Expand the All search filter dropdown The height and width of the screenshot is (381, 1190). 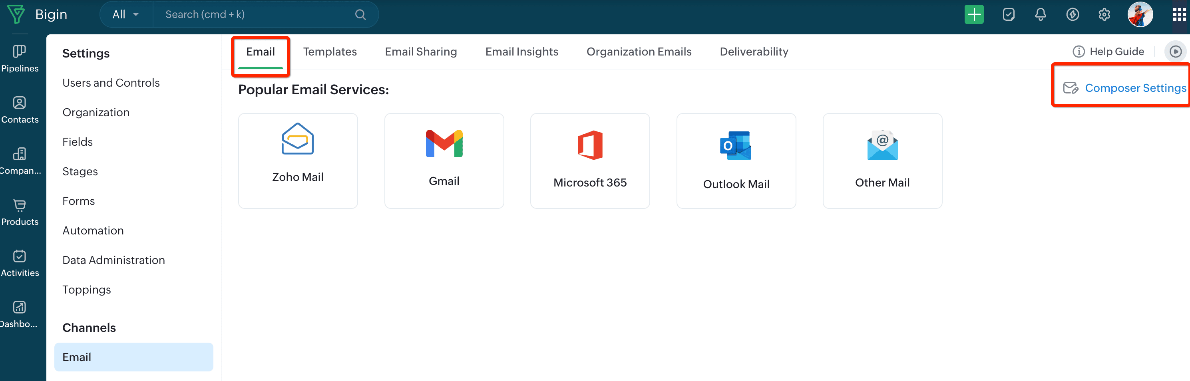125,15
